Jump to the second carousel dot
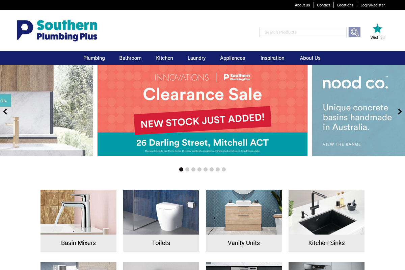This screenshot has width=405, height=270. tap(187, 169)
